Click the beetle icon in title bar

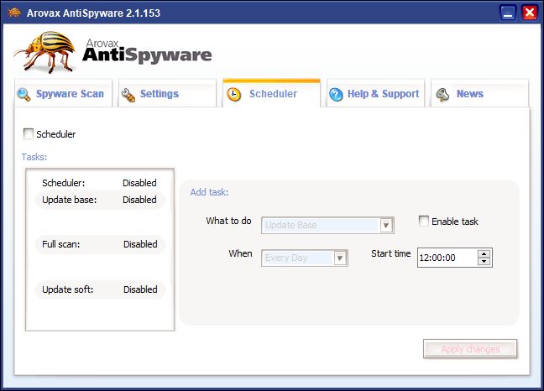[x=14, y=13]
